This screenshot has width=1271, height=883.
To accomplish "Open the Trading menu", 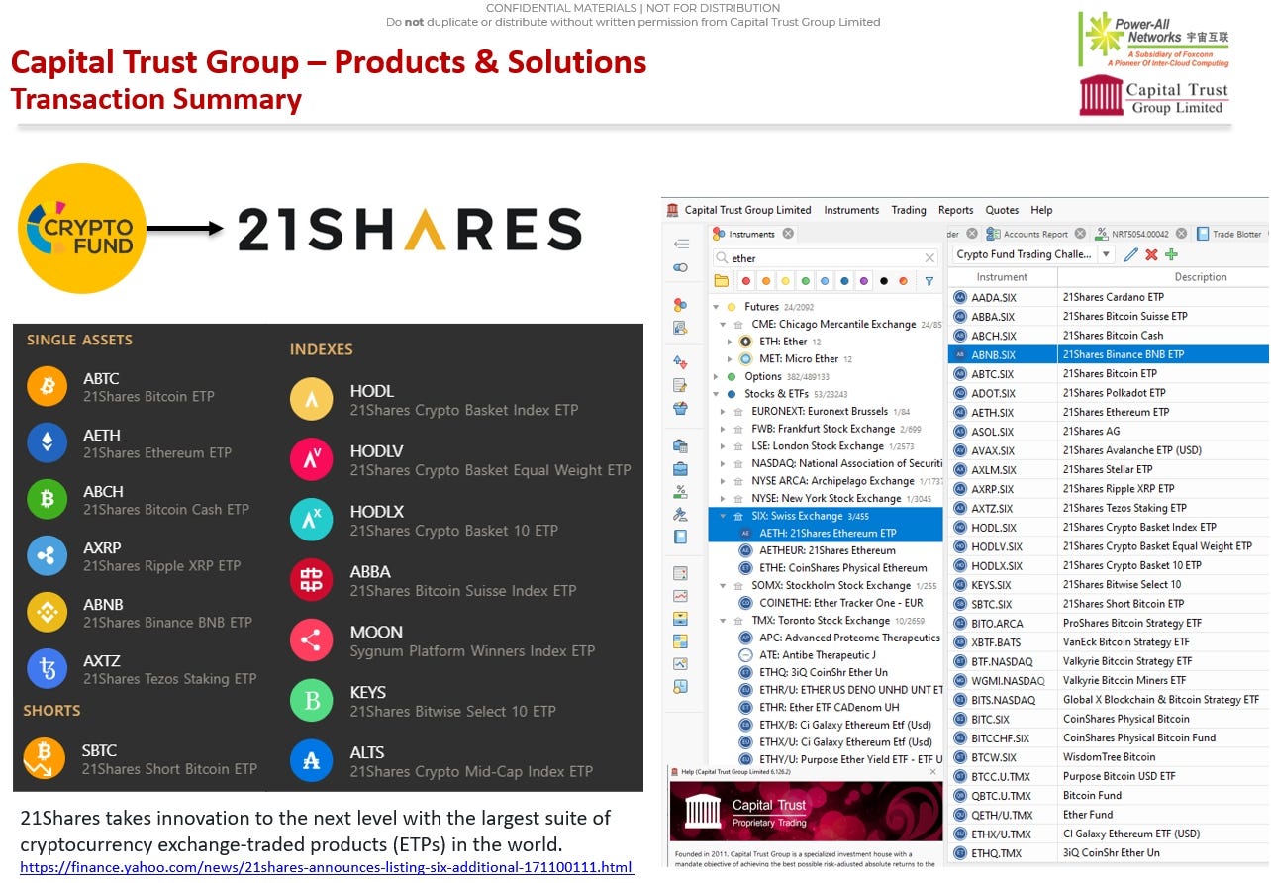I will 909,210.
